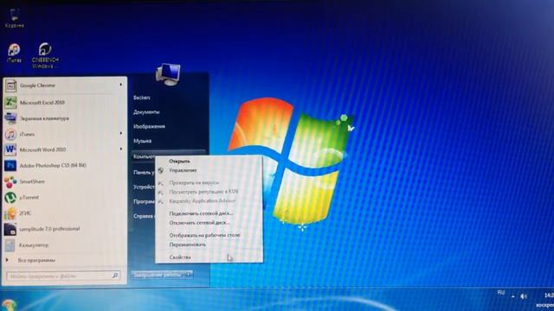Open the Recycle Bin desktop icon
Screen dimensions: 554x311
tap(14, 18)
